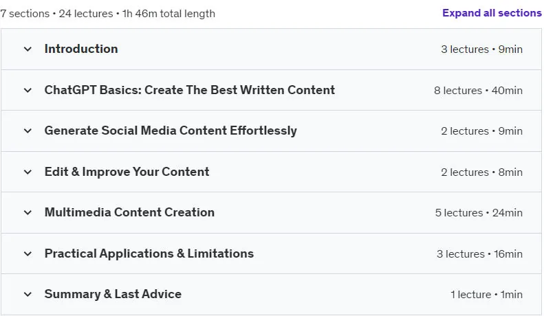Open chevron beside Generate Social Media Content
544x316 pixels.
(28, 131)
